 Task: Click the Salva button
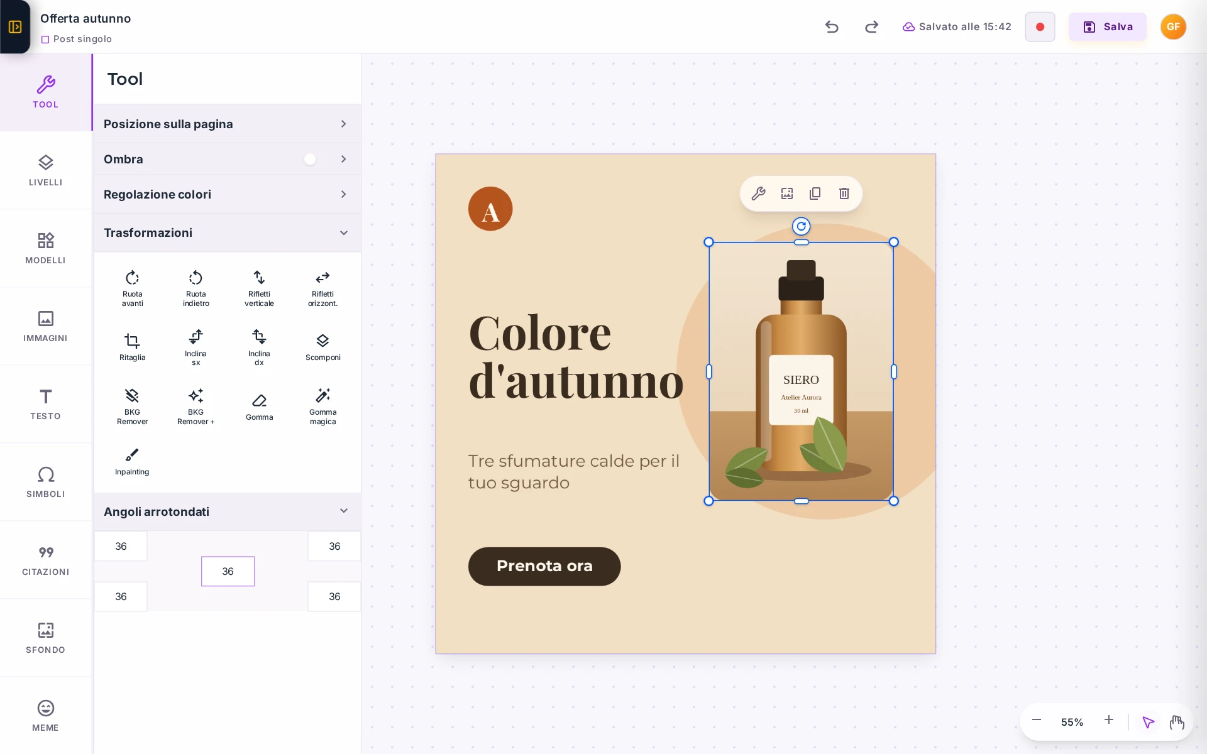(x=1108, y=27)
